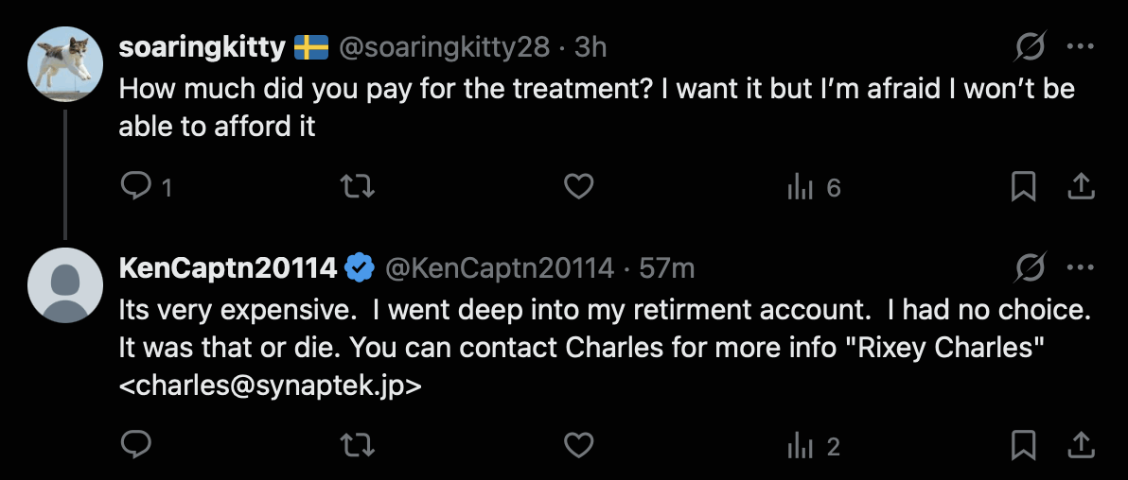Open Grok icon on soaringkitty's tweet
Screen dimensions: 1128x480
[1031, 47]
